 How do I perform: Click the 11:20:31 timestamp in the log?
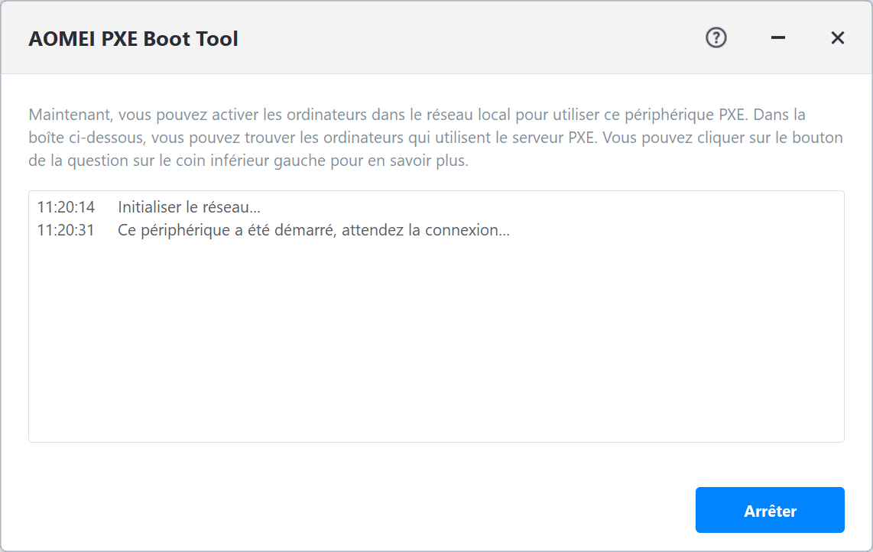66,230
